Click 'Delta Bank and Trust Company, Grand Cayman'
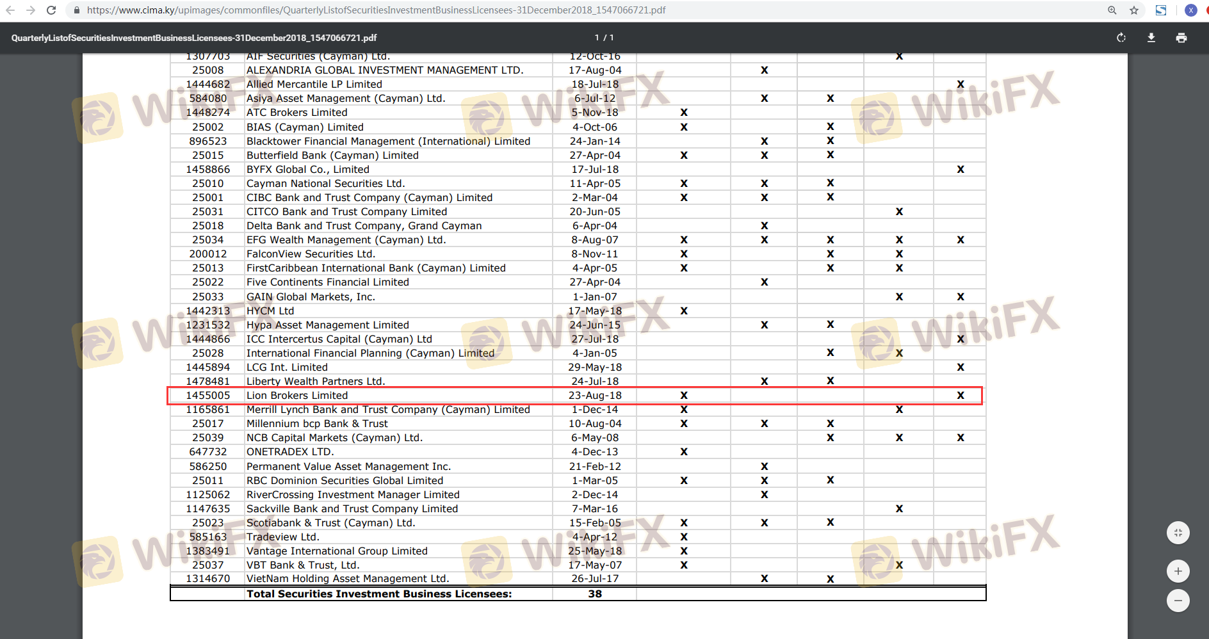 coord(364,226)
